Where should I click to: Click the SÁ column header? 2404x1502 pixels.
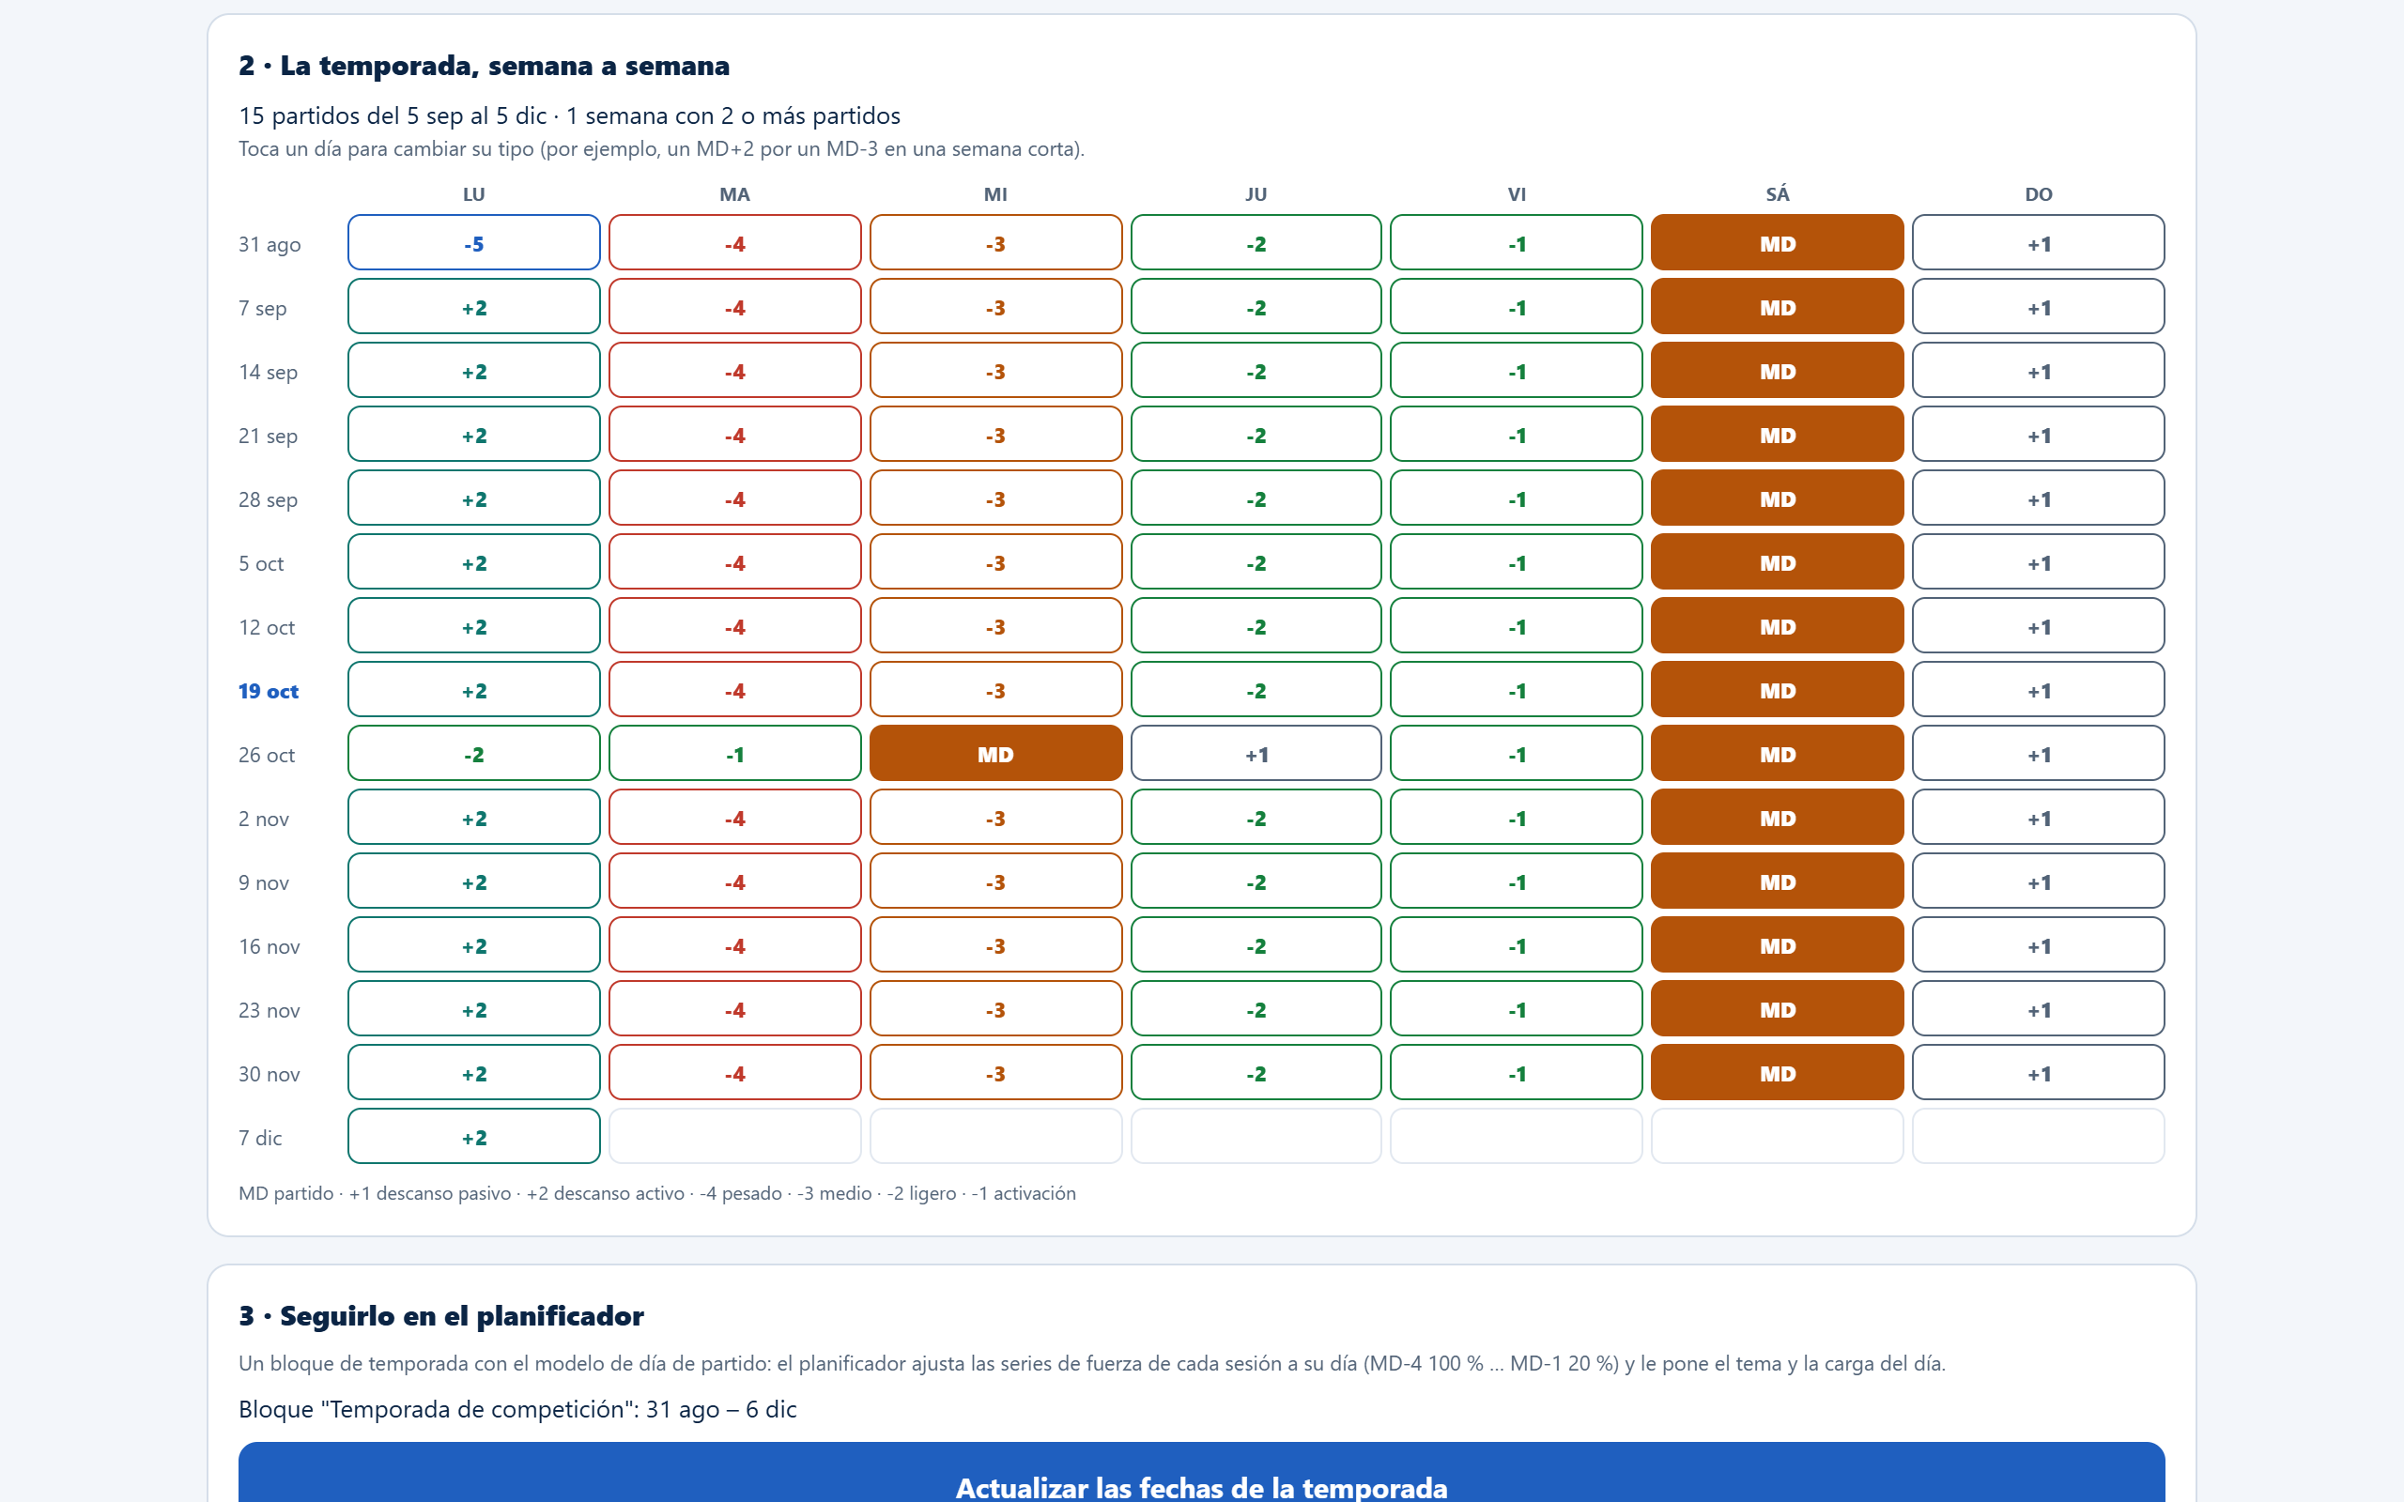pyautogui.click(x=1777, y=194)
